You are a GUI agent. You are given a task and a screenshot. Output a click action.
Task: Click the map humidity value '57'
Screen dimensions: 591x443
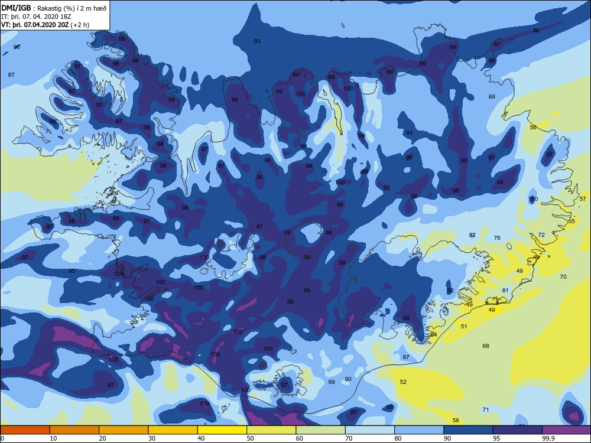(x=583, y=198)
